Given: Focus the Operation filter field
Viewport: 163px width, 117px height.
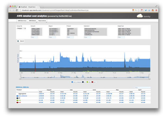Looking at the screenshot, I should click(87, 37).
